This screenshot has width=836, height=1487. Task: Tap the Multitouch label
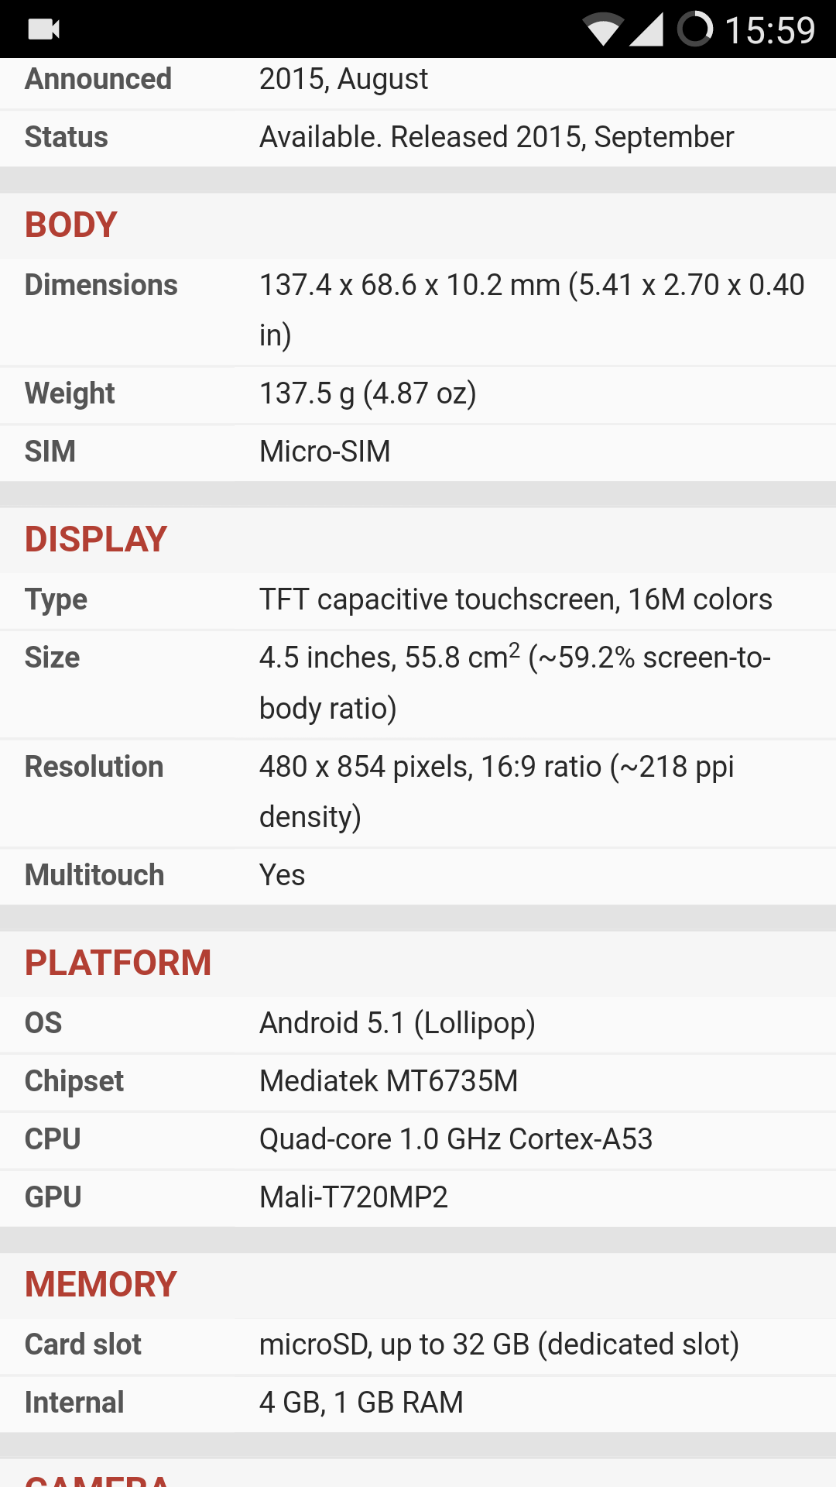click(94, 875)
